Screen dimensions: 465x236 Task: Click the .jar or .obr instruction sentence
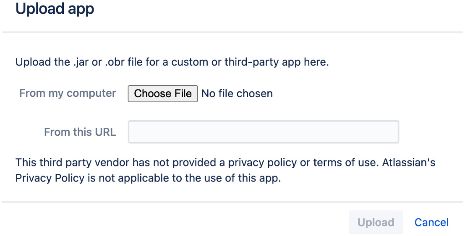(172, 62)
